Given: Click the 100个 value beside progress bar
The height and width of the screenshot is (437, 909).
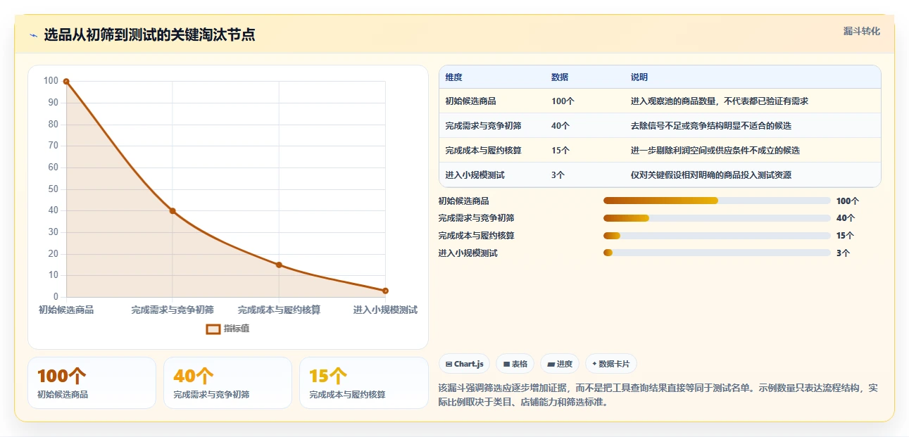Looking at the screenshot, I should (848, 201).
